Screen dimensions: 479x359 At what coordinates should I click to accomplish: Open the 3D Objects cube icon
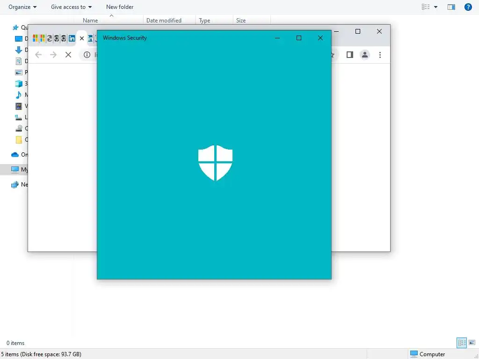19,83
